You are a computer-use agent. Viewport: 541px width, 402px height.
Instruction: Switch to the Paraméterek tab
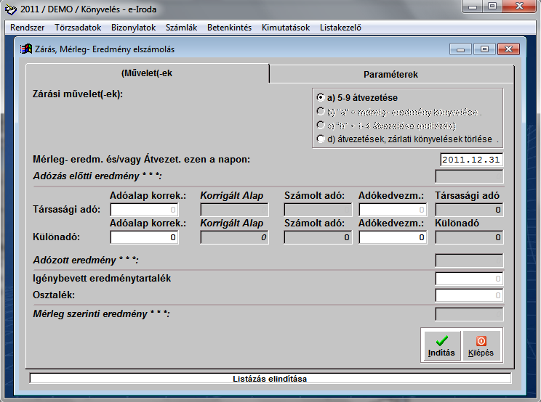(x=390, y=74)
